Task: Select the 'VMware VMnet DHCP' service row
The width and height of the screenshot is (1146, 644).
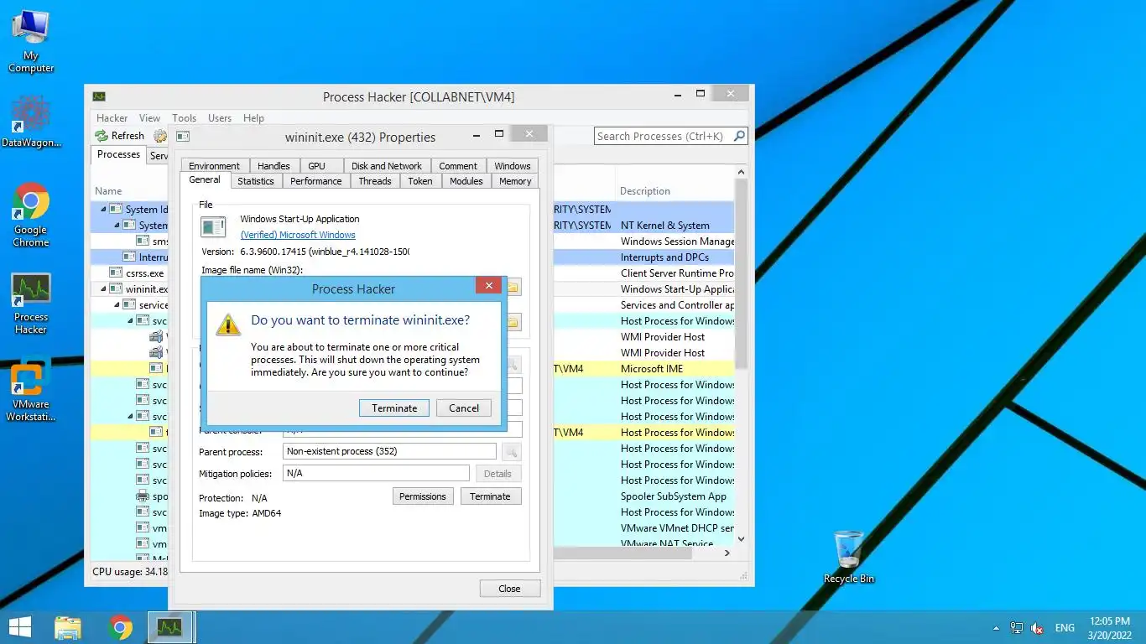Action: 677,528
